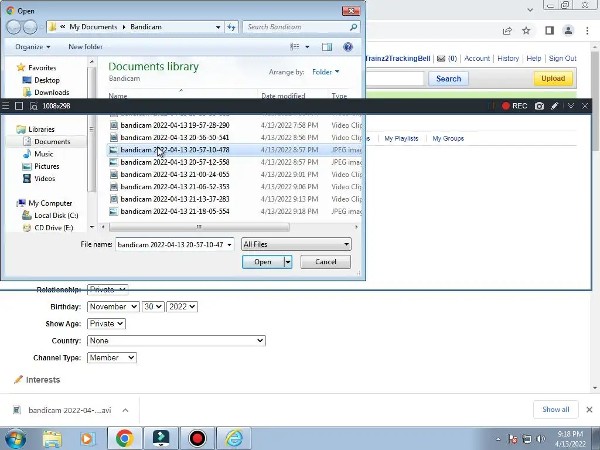Open the split arrow next to Open button

(x=288, y=262)
